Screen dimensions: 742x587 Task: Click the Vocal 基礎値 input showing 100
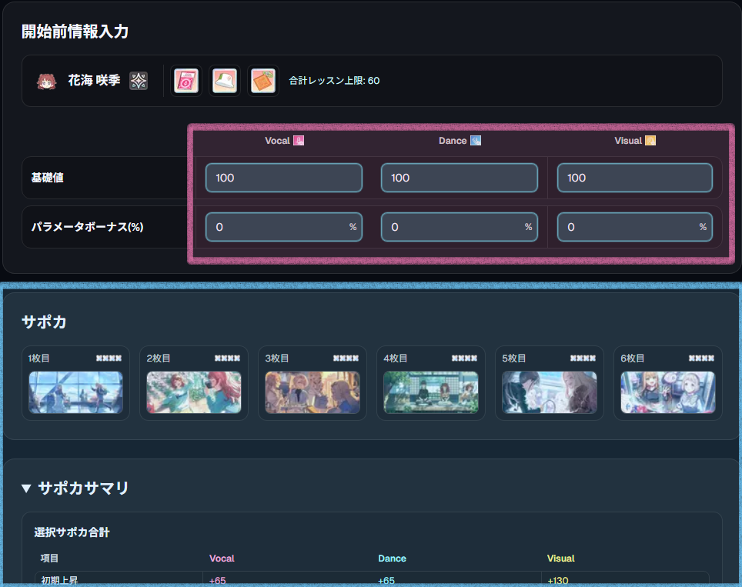click(283, 177)
